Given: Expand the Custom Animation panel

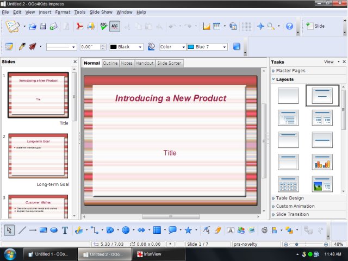Looking at the screenshot, I should pyautogui.click(x=295, y=206).
